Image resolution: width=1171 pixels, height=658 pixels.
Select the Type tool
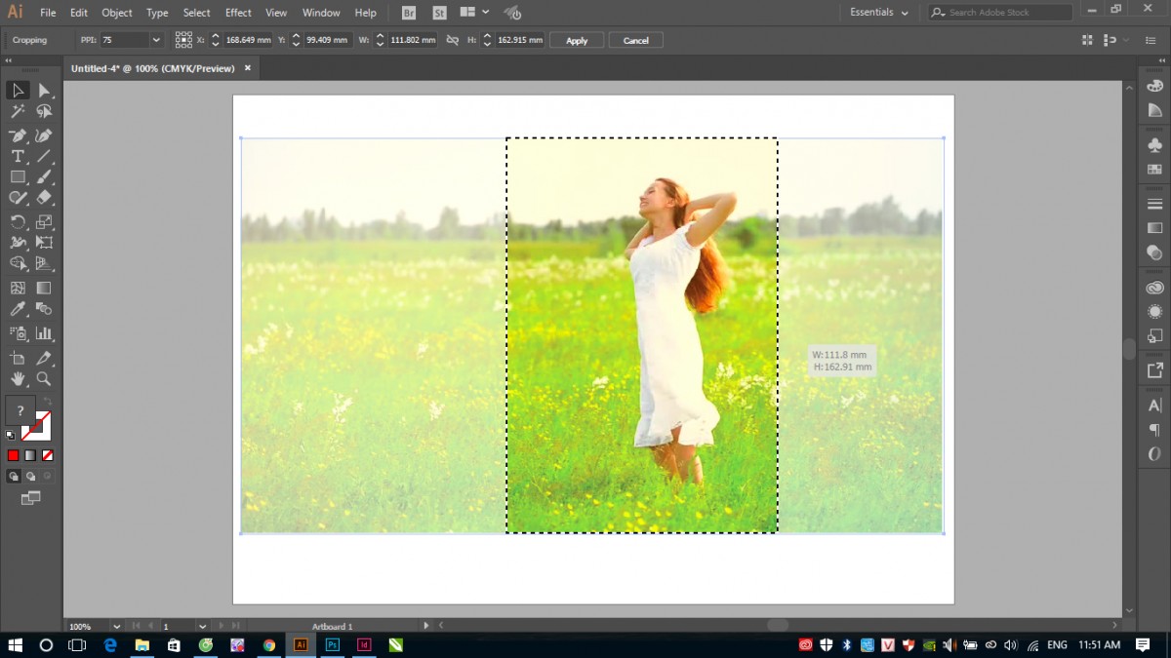(18, 156)
